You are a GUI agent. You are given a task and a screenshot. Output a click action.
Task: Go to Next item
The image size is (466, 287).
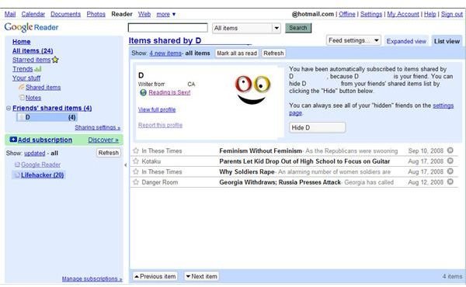coord(201,276)
